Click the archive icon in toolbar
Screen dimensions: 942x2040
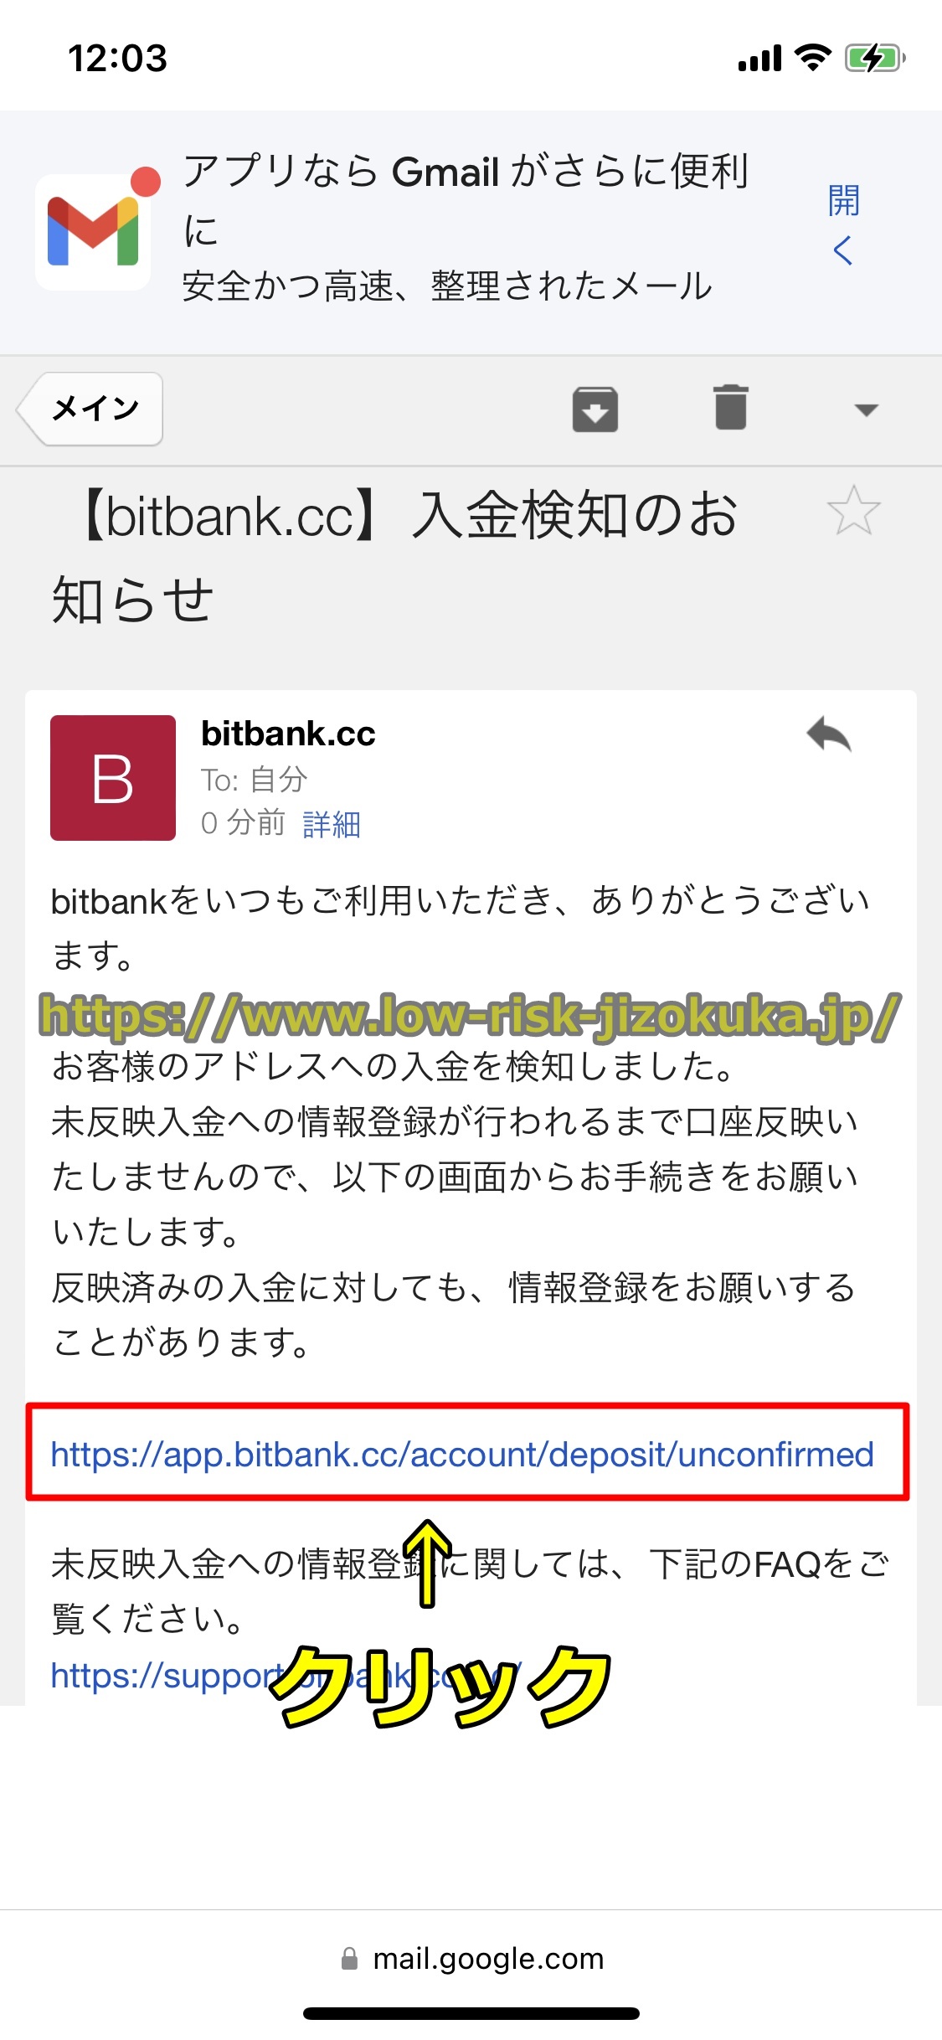[595, 410]
